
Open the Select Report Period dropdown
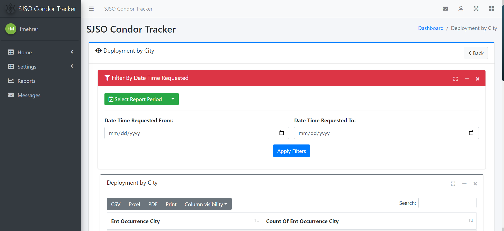[x=141, y=99]
